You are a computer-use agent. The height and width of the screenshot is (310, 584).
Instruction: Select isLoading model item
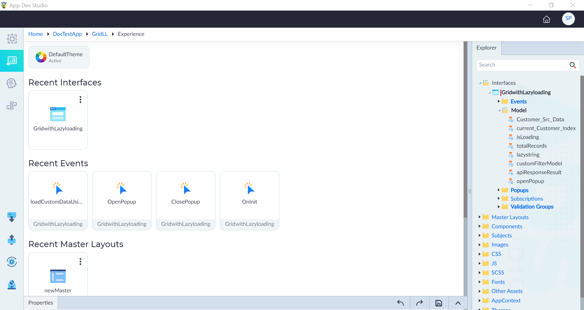(x=527, y=137)
